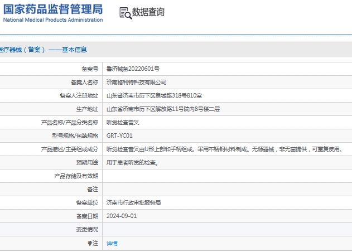Viewport: 352px width, 252px height.
Task: Click the 备案人名称 label
Action: click(x=84, y=83)
